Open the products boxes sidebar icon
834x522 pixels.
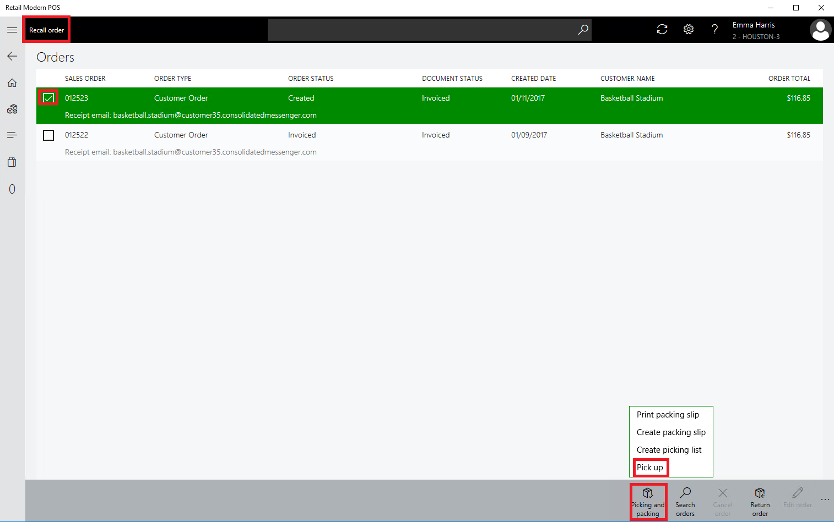point(12,109)
